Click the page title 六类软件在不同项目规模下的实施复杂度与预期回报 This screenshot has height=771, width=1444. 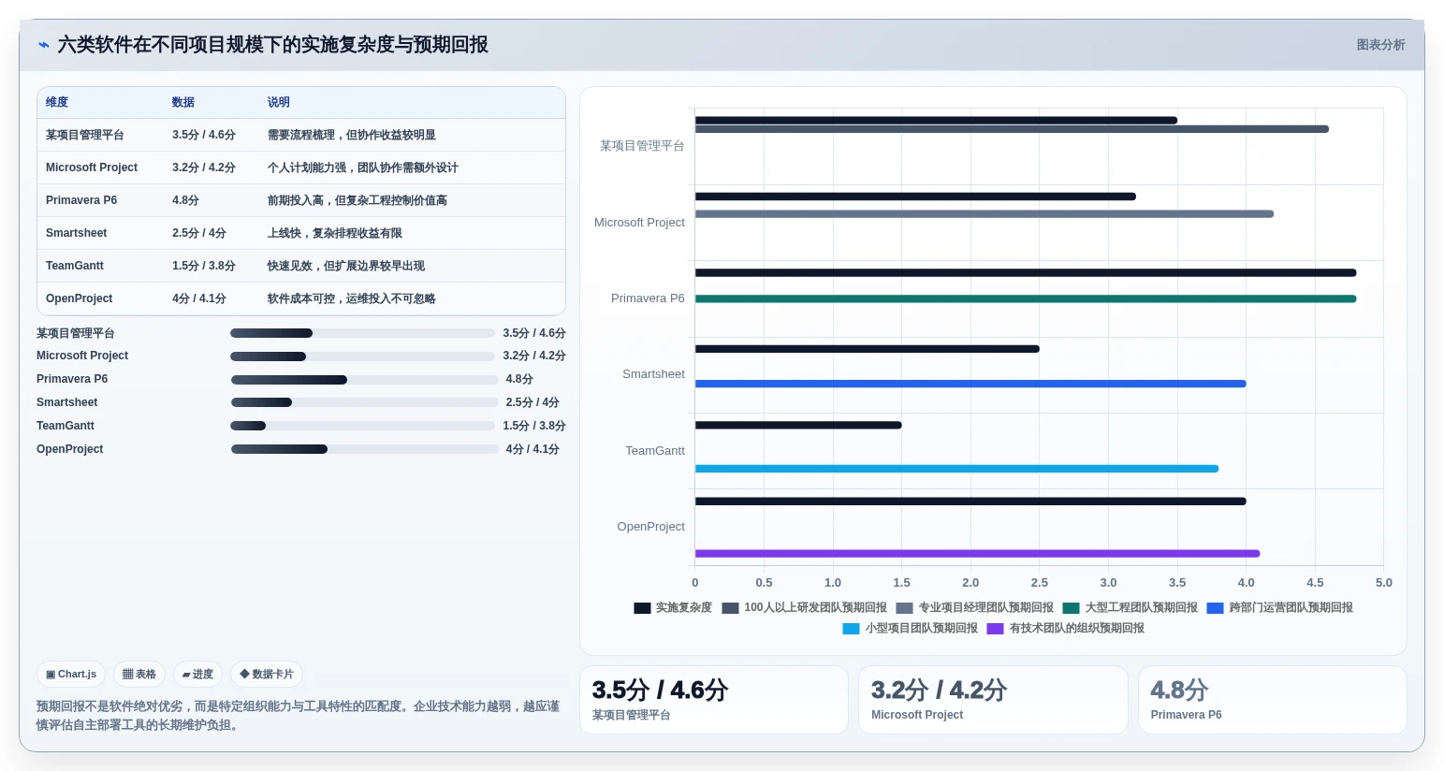(273, 45)
